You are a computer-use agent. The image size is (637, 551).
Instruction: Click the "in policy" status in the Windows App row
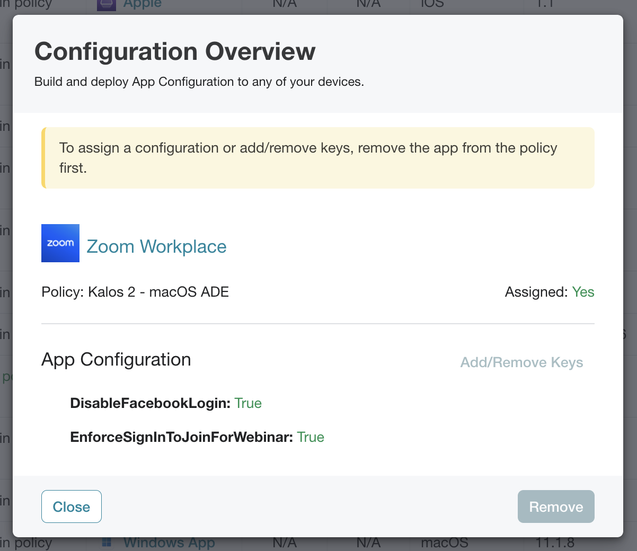(x=26, y=543)
